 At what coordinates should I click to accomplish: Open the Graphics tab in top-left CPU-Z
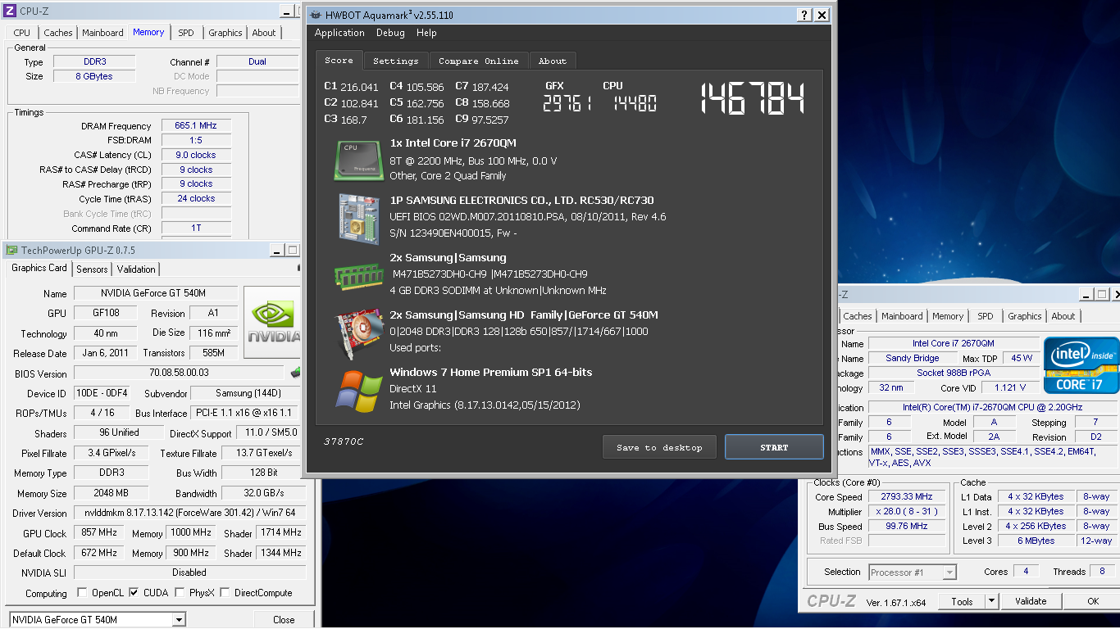coord(225,33)
